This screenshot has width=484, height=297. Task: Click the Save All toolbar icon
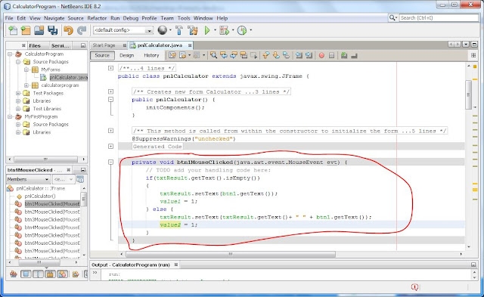coord(52,30)
